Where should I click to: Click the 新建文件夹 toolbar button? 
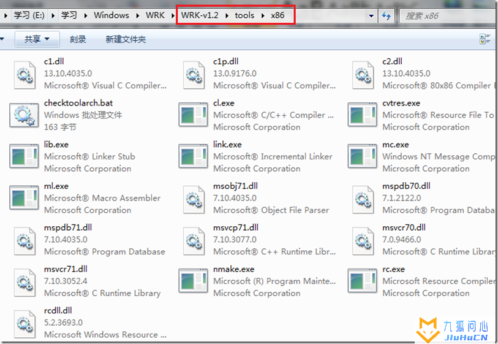(126, 39)
